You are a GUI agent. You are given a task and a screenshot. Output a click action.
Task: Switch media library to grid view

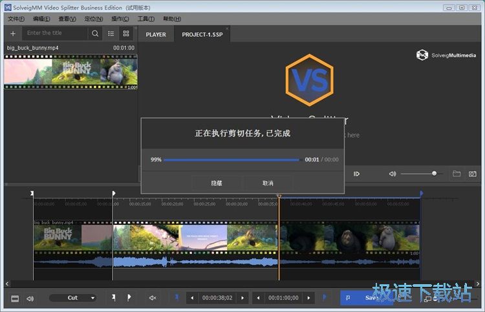[x=126, y=34]
